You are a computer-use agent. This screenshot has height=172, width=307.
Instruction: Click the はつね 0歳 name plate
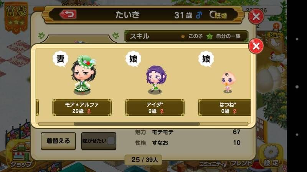point(224,107)
